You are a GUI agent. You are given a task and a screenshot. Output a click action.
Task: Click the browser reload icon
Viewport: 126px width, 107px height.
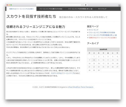82,5
